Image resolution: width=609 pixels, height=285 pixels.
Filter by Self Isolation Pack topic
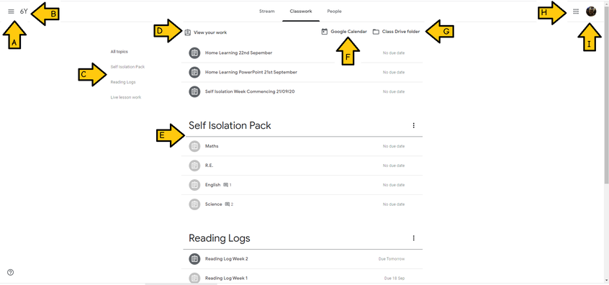tap(127, 67)
